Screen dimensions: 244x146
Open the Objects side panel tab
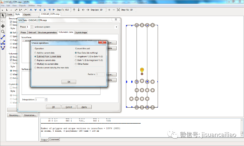27,14
